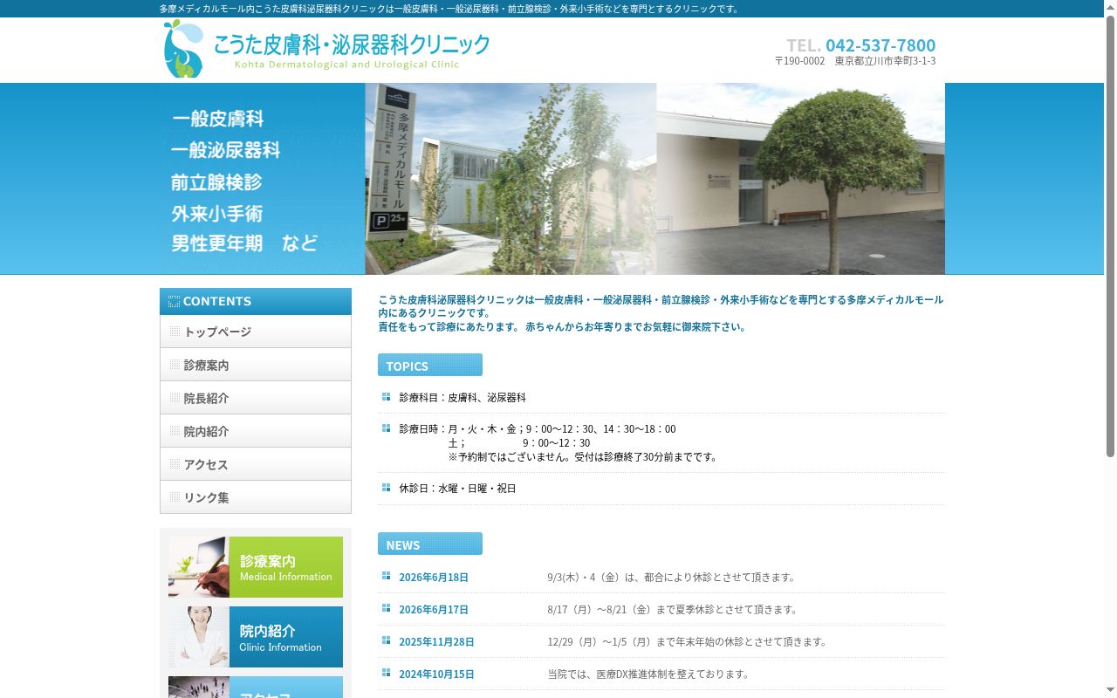Click the green 診療案内 Medical Information banner
The image size is (1117, 698).
click(256, 567)
